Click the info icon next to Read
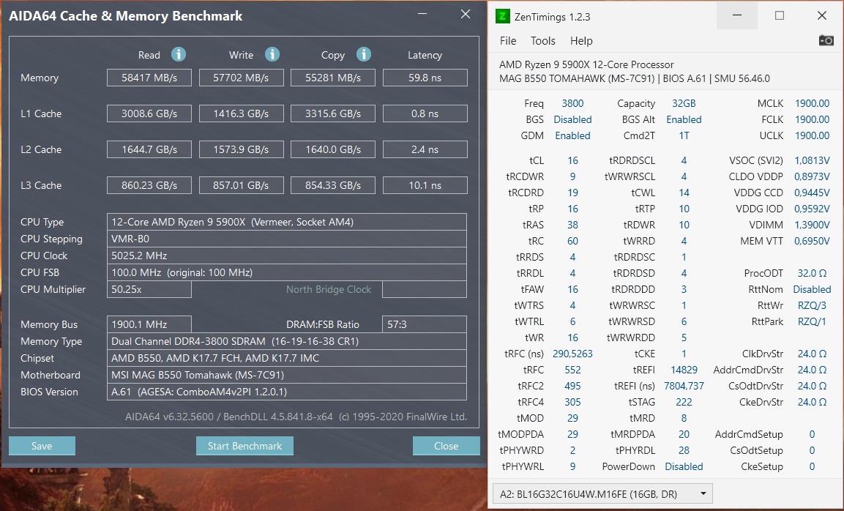 click(x=178, y=54)
